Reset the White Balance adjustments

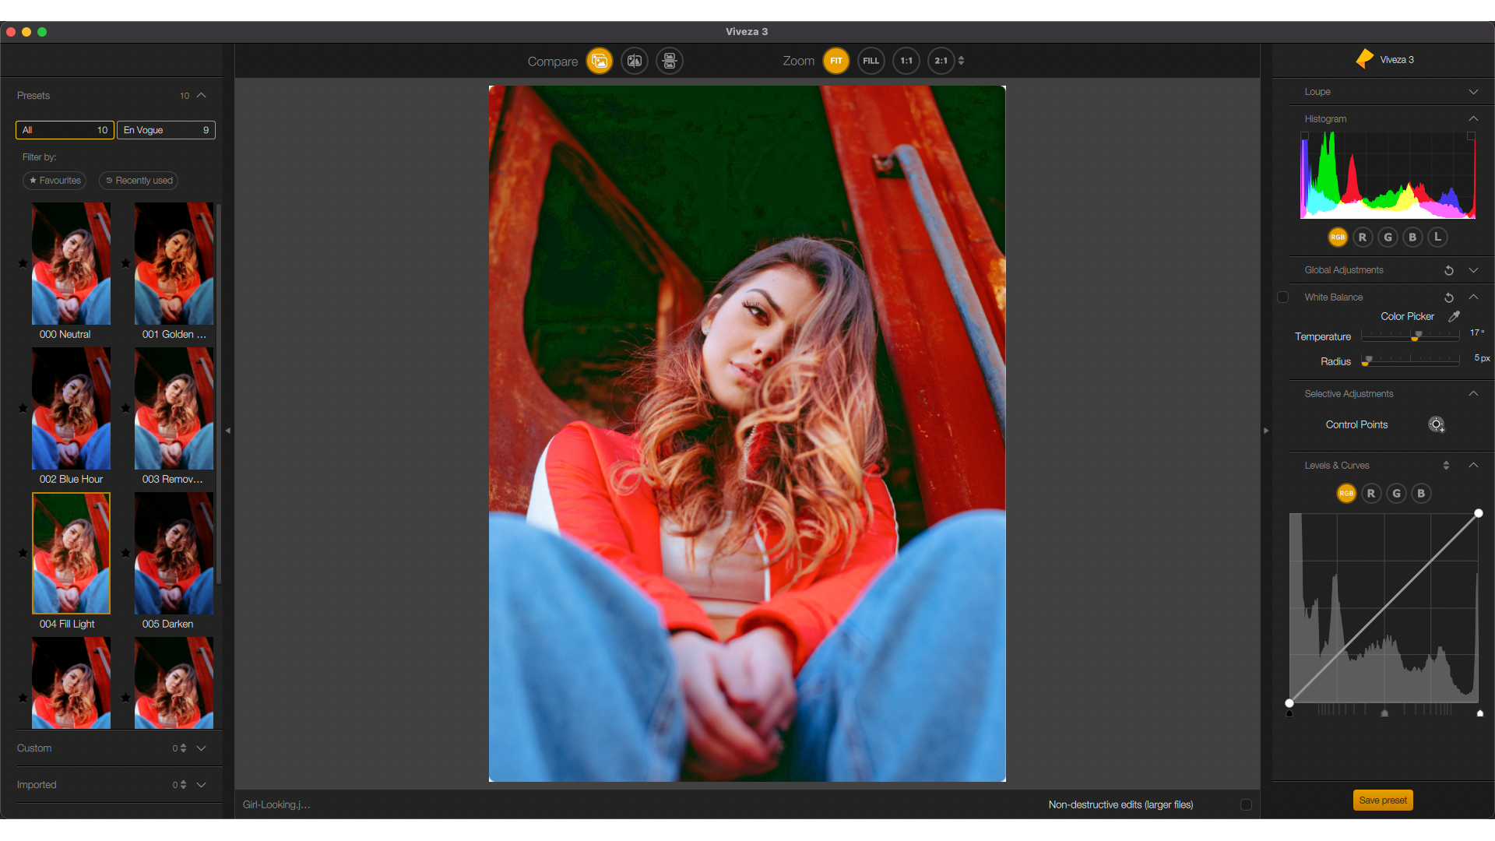(1449, 297)
